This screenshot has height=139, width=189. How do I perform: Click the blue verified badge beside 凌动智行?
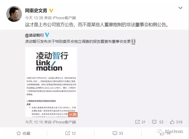click(47, 35)
